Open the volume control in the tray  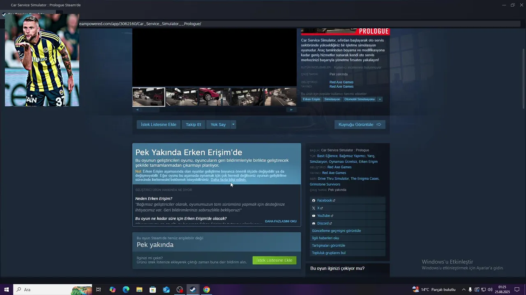tap(490, 290)
